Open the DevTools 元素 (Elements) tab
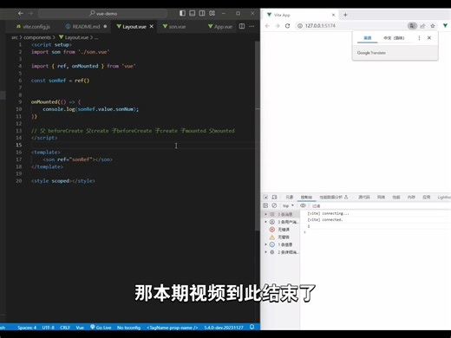Image resolution: width=451 pixels, height=338 pixels. [290, 198]
